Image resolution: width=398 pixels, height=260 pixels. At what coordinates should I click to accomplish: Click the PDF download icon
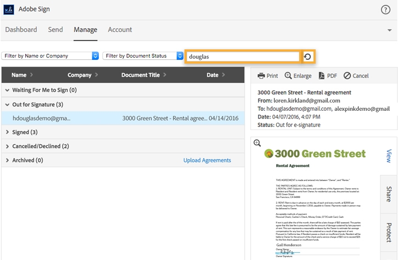click(321, 76)
